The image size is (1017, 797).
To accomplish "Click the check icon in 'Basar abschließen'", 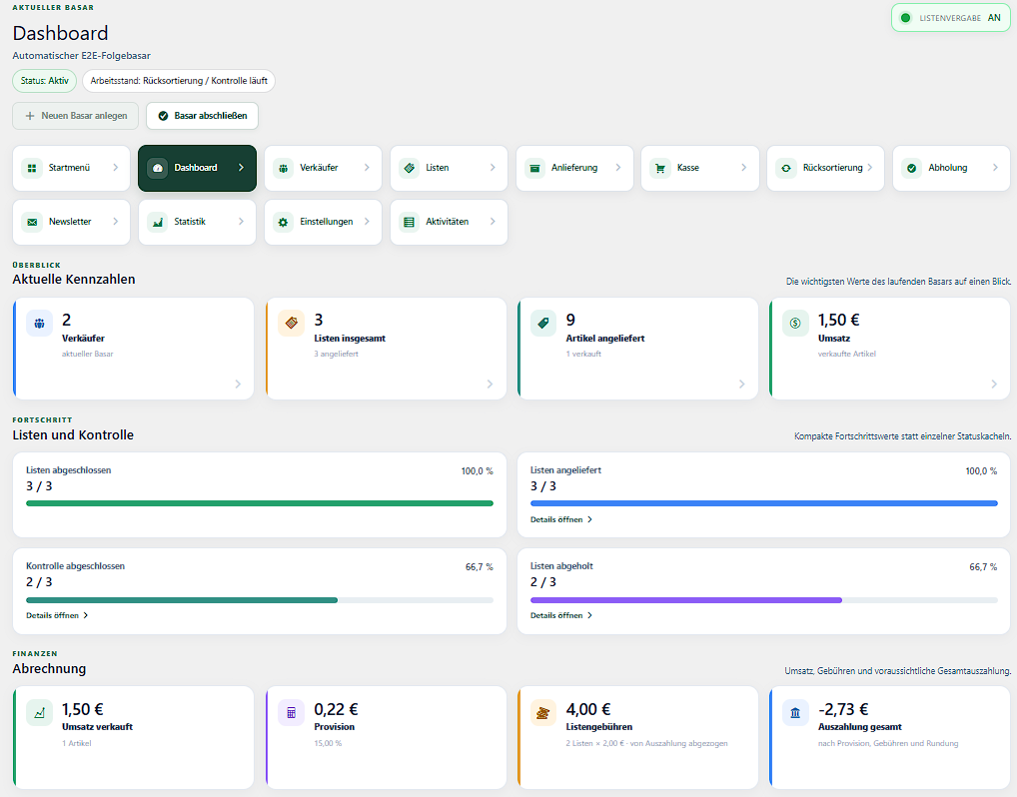I will tap(163, 116).
